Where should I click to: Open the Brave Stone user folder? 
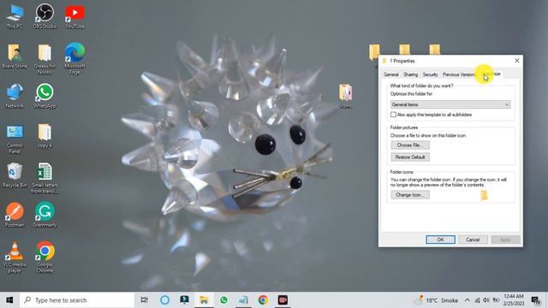pos(15,56)
